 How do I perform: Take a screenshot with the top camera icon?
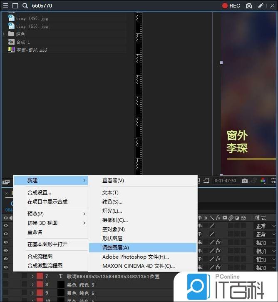(249, 6)
